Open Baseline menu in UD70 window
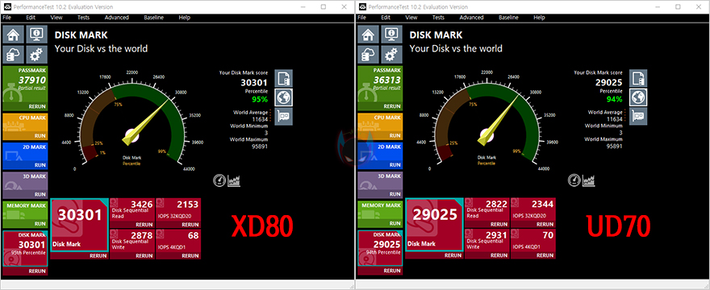 (509, 18)
